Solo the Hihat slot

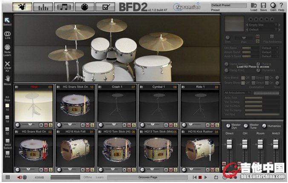51,125
